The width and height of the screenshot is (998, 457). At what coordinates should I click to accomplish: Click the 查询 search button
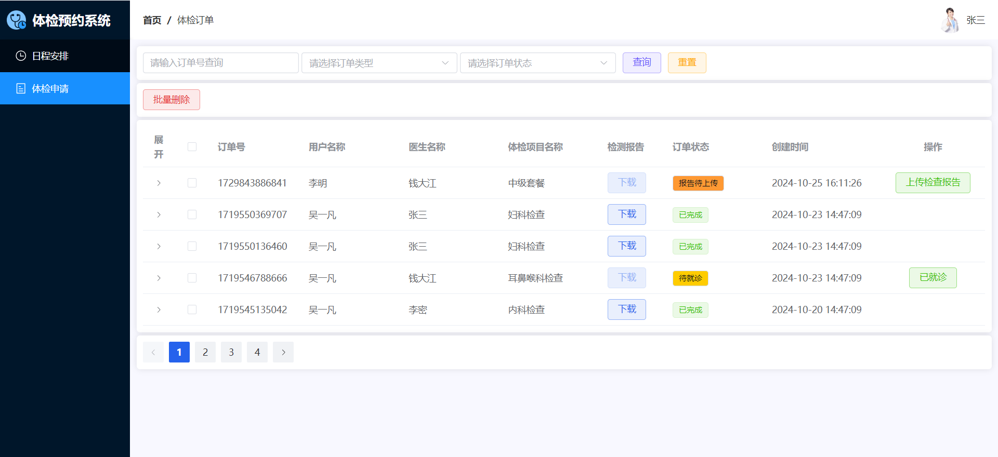point(641,63)
